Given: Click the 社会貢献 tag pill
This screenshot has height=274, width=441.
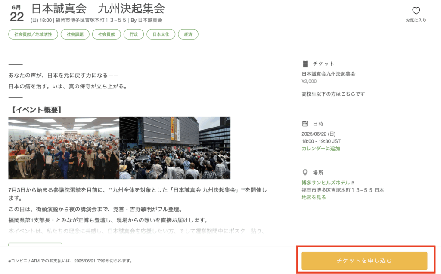Looking at the screenshot, I should [106, 34].
